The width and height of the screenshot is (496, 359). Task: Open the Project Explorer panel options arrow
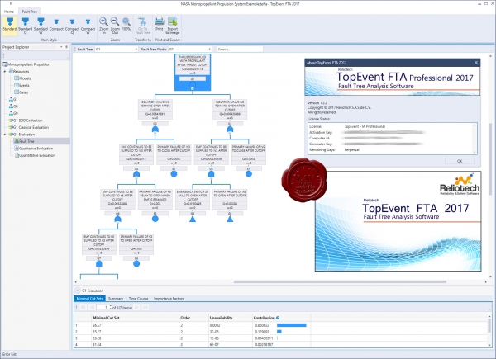pyautogui.click(x=61, y=47)
